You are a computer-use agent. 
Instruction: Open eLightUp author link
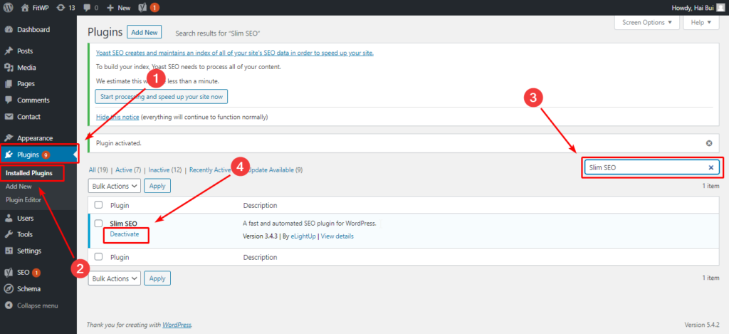click(x=303, y=236)
